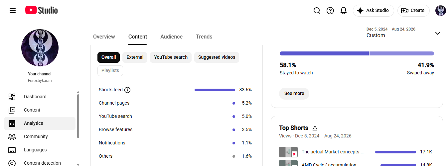
Task: Open The actual Market concepts short thumbnail
Action: coord(288,152)
